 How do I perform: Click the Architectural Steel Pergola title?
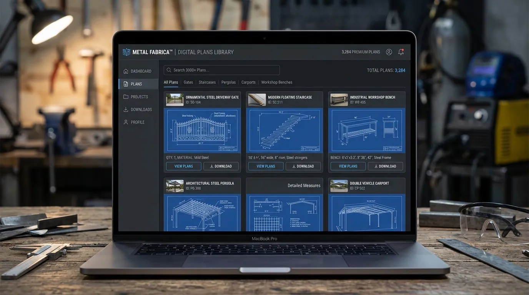pyautogui.click(x=210, y=183)
